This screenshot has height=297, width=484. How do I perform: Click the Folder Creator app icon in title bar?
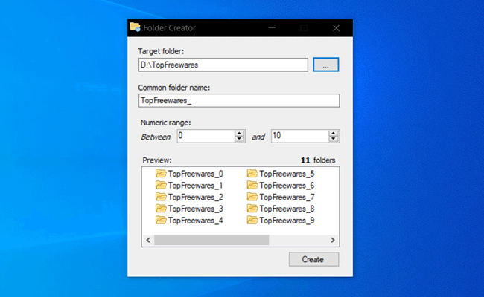[x=135, y=27]
